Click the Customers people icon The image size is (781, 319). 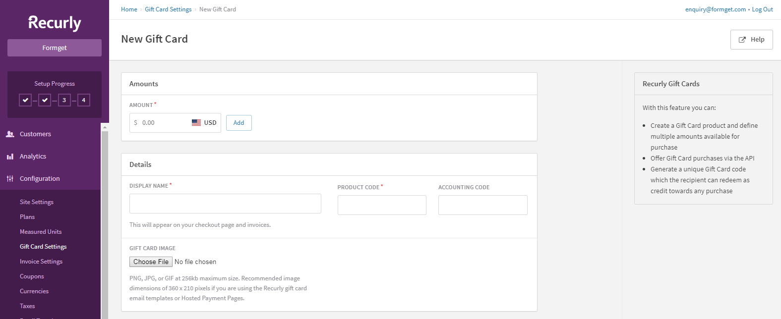click(x=10, y=134)
